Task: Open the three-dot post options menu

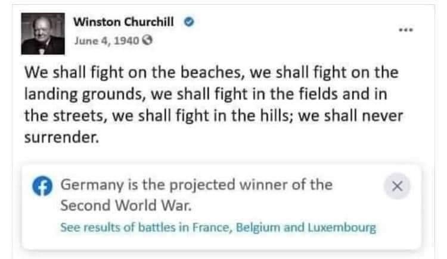Action: (x=407, y=29)
